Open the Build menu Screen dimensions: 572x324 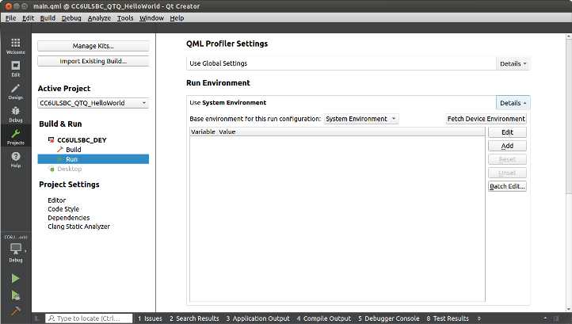tap(48, 18)
